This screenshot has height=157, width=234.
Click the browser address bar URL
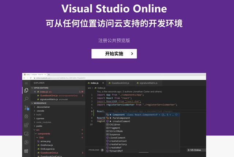click(60, 78)
